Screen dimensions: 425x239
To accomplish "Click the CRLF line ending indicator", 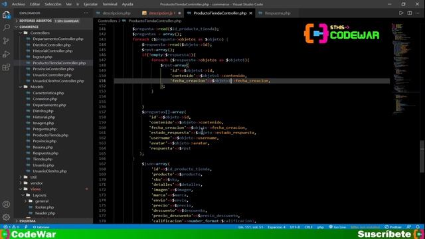I will (308, 227).
